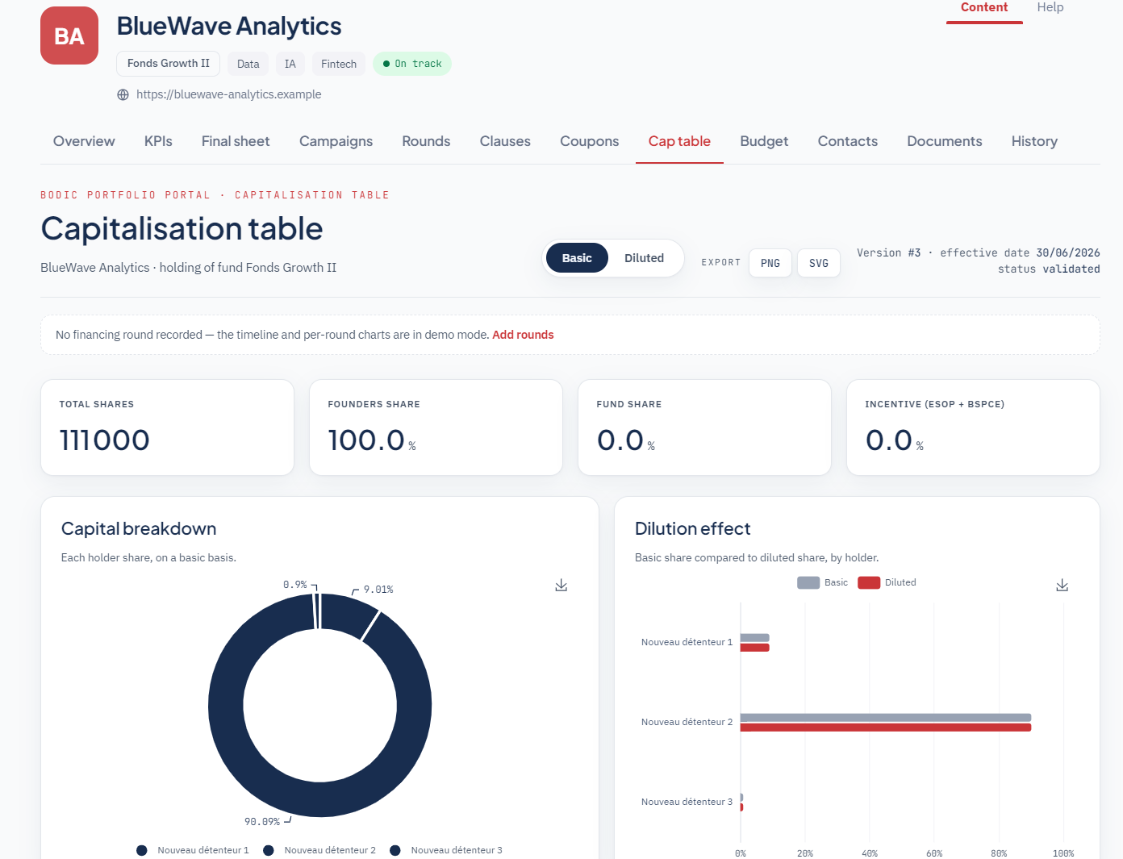The image size is (1123, 859).
Task: Follow the Add rounds link
Action: (523, 335)
